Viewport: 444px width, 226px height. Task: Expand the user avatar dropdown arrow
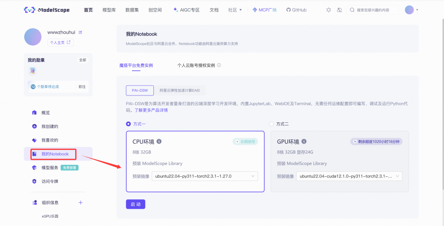tap(417, 10)
